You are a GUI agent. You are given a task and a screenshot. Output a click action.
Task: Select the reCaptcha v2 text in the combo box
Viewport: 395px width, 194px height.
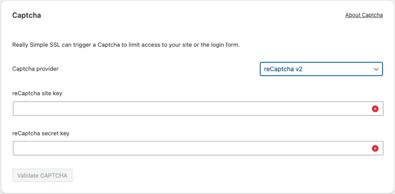click(283, 69)
